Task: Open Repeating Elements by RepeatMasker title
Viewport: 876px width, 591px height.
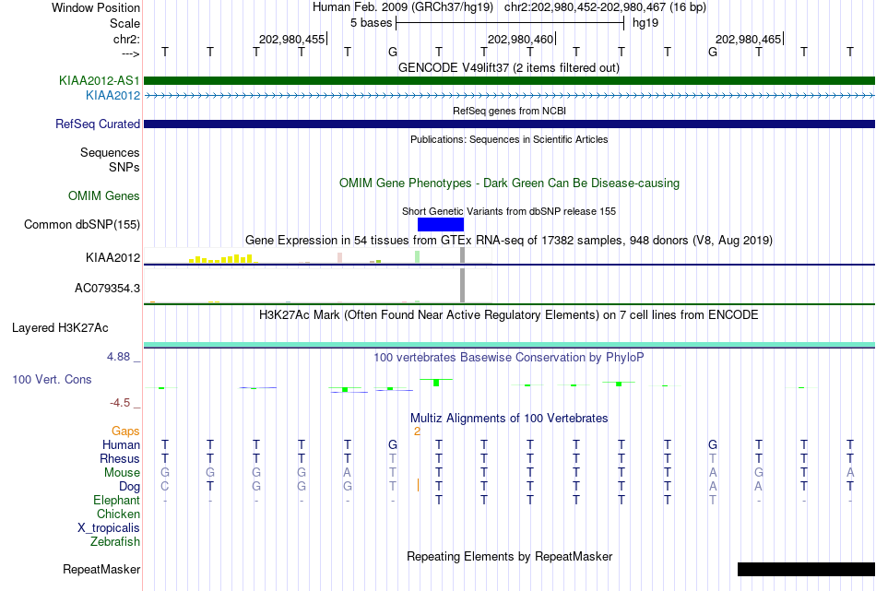Action: (x=509, y=557)
